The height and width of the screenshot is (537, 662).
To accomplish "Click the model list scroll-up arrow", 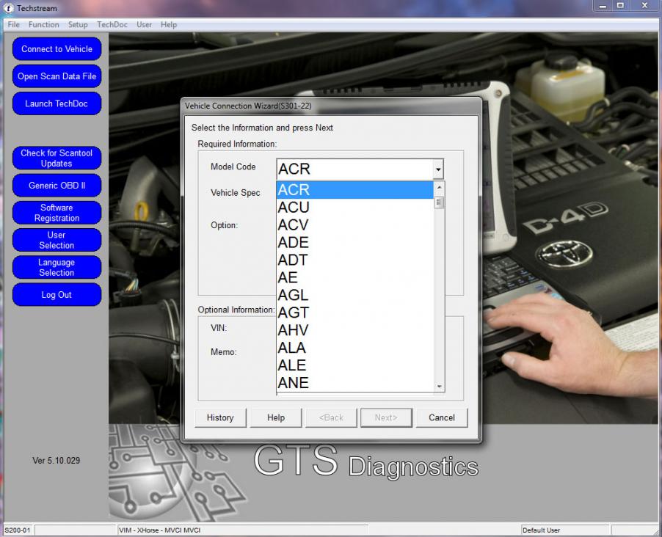I will (439, 187).
